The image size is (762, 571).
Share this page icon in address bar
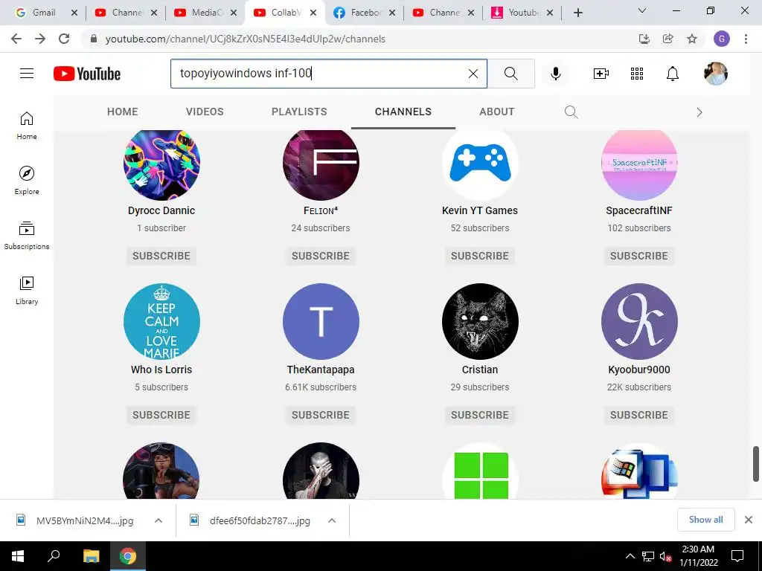pyautogui.click(x=668, y=39)
